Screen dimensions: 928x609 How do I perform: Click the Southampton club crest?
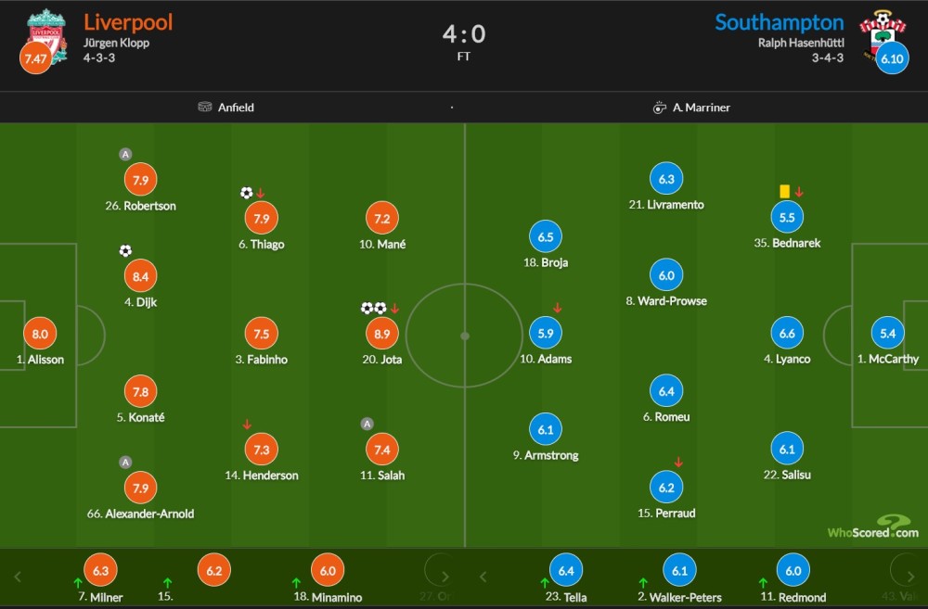pos(883,34)
